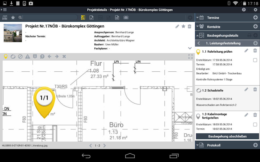Edit the 1.1 Rohrleitung prüfen entry
Image resolution: width=260 pixels, height=162 pixels.
246,51
